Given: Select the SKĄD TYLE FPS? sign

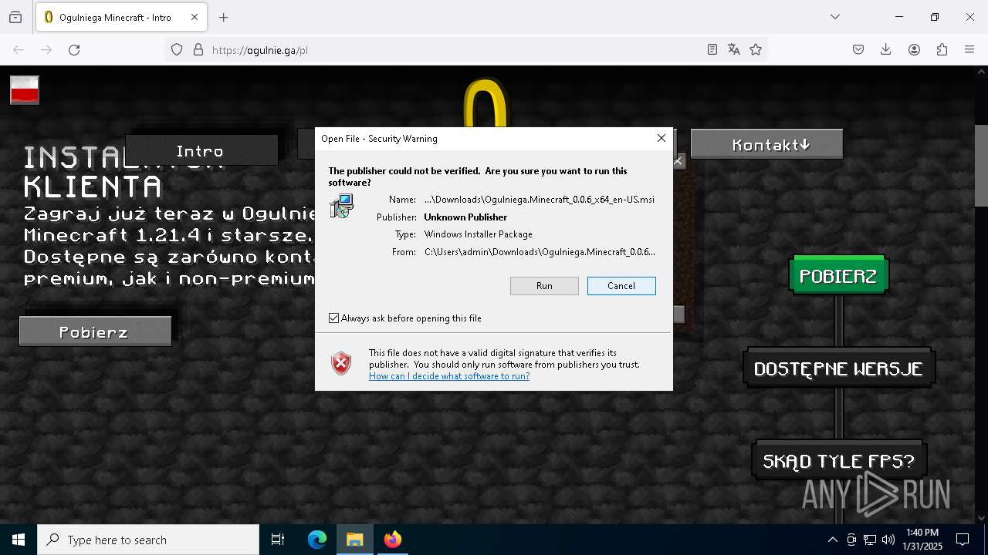Looking at the screenshot, I should pyautogui.click(x=839, y=461).
